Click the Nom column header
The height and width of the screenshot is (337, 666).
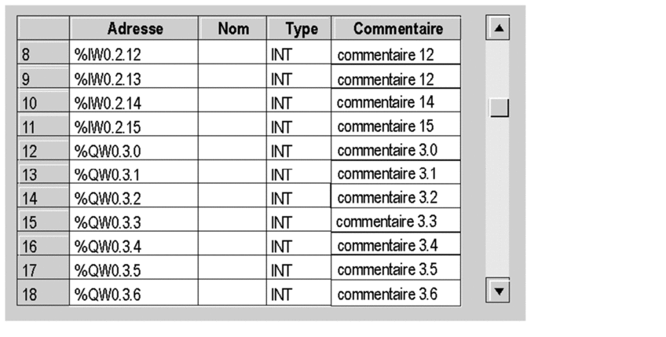coord(232,29)
